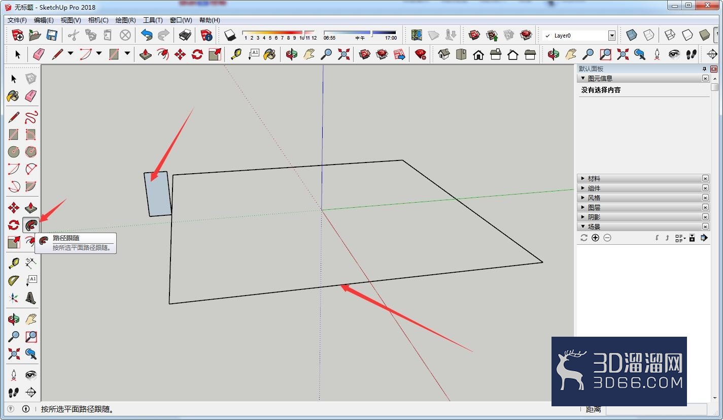Save the model with floppy disk icon
Screen dimensions: 723x420
[x=52, y=35]
